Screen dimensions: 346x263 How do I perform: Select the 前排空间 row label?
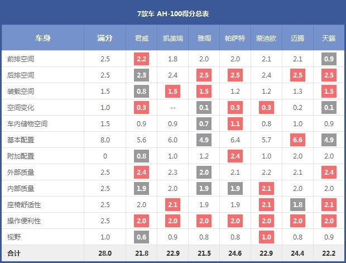point(21,59)
